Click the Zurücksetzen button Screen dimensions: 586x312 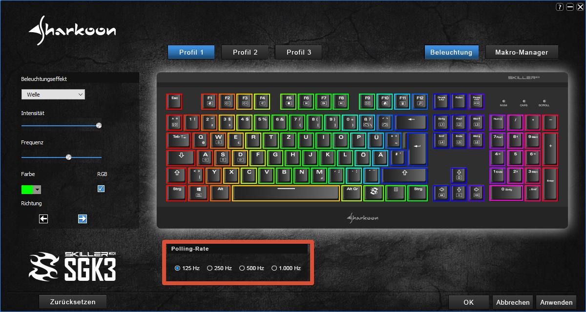coord(73,302)
